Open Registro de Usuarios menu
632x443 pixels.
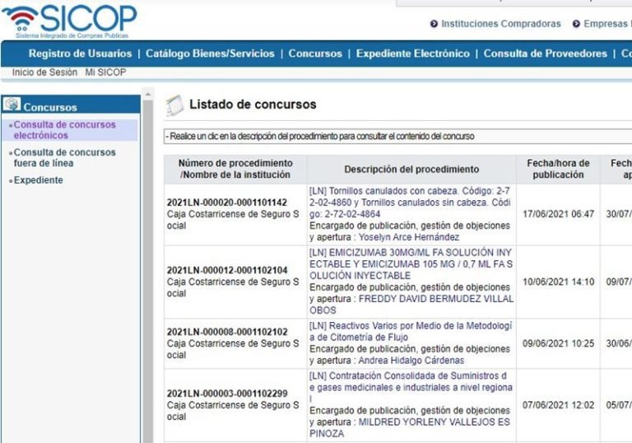80,54
